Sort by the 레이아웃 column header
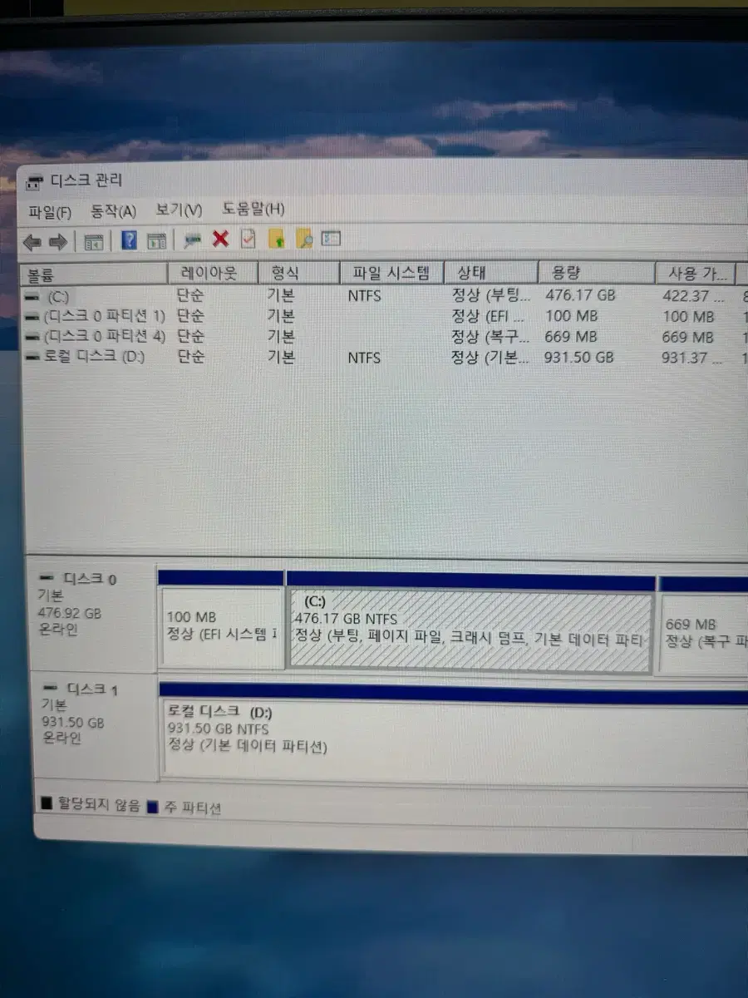Screen dimensions: 748x998 click(213, 273)
